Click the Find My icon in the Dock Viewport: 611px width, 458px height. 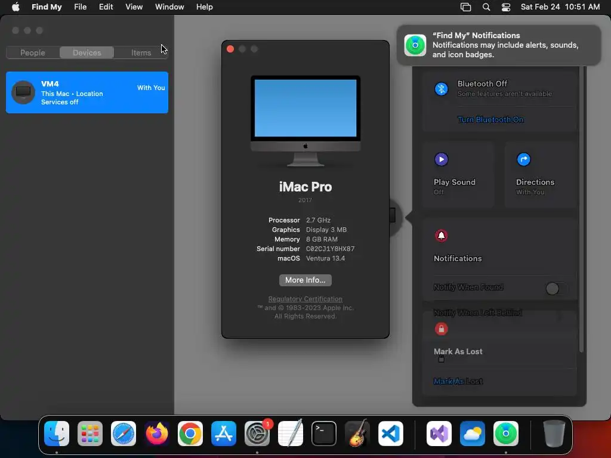506,434
